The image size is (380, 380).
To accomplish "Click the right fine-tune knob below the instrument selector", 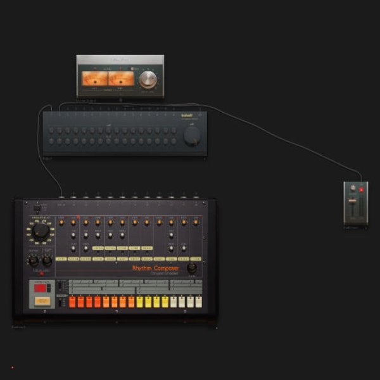I will pyautogui.click(x=47, y=261).
